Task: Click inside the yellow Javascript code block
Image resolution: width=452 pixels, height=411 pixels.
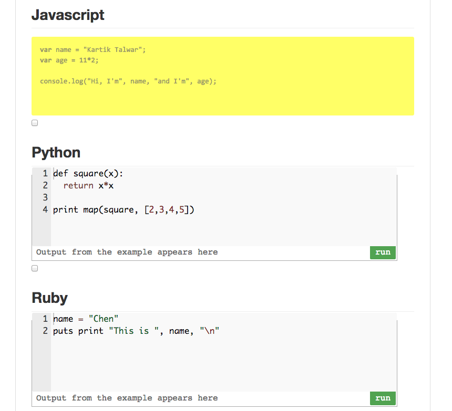Action: pyautogui.click(x=223, y=76)
